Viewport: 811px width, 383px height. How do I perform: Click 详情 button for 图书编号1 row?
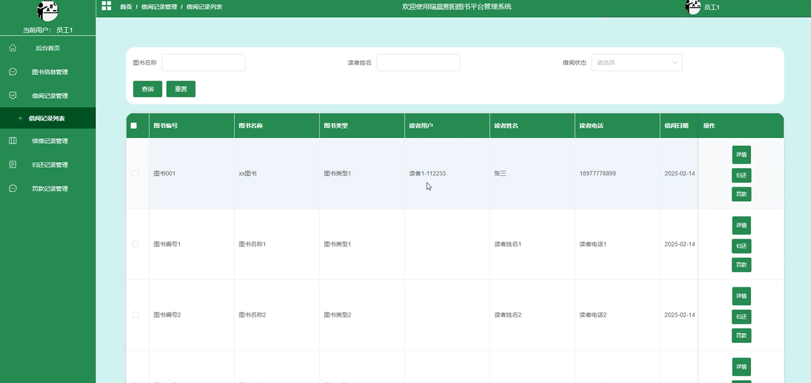coord(741,226)
